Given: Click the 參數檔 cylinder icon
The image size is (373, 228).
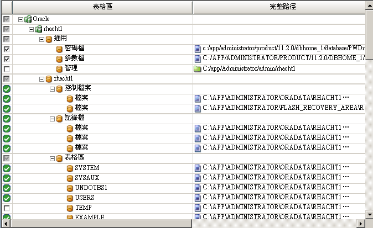Looking at the screenshot, I should tap(59, 59).
